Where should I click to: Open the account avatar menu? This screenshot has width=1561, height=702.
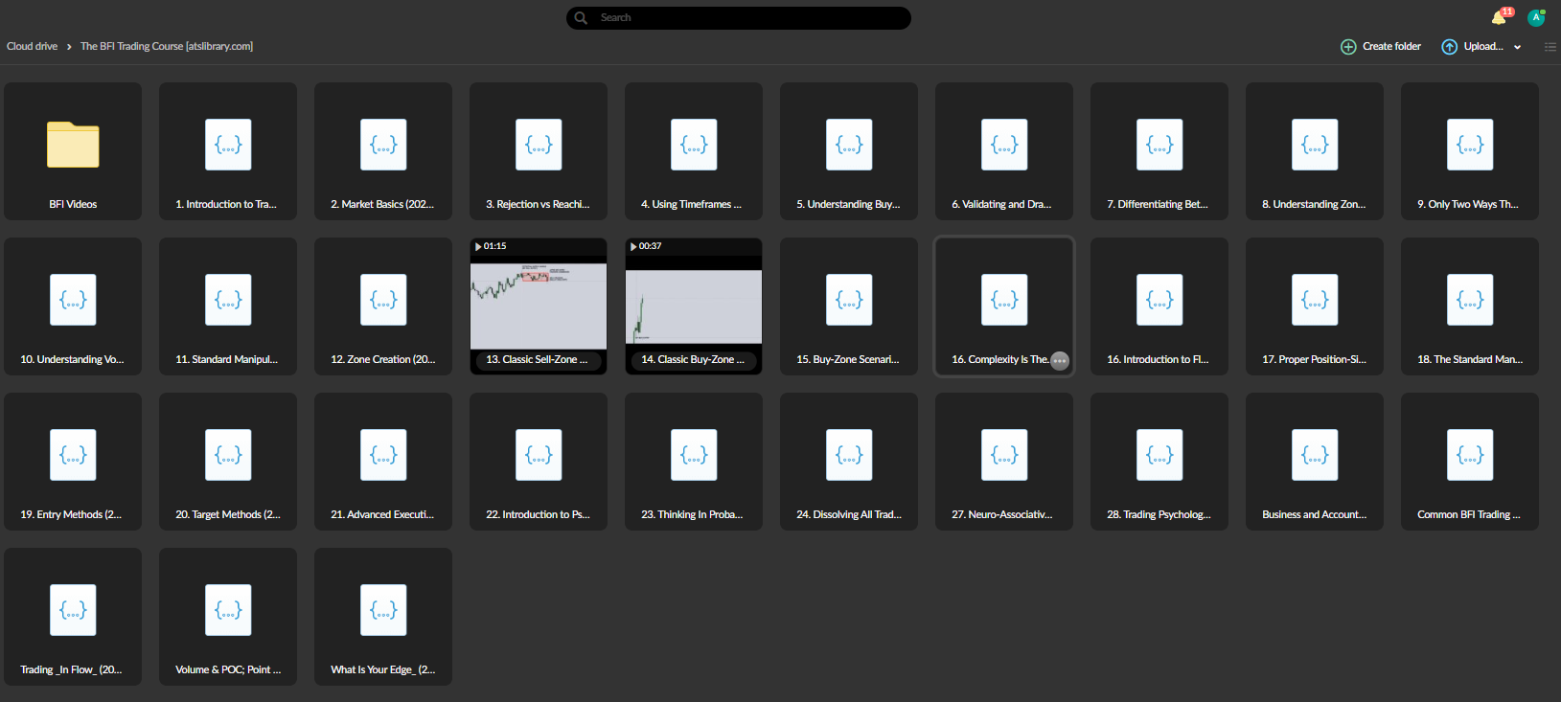tap(1536, 17)
